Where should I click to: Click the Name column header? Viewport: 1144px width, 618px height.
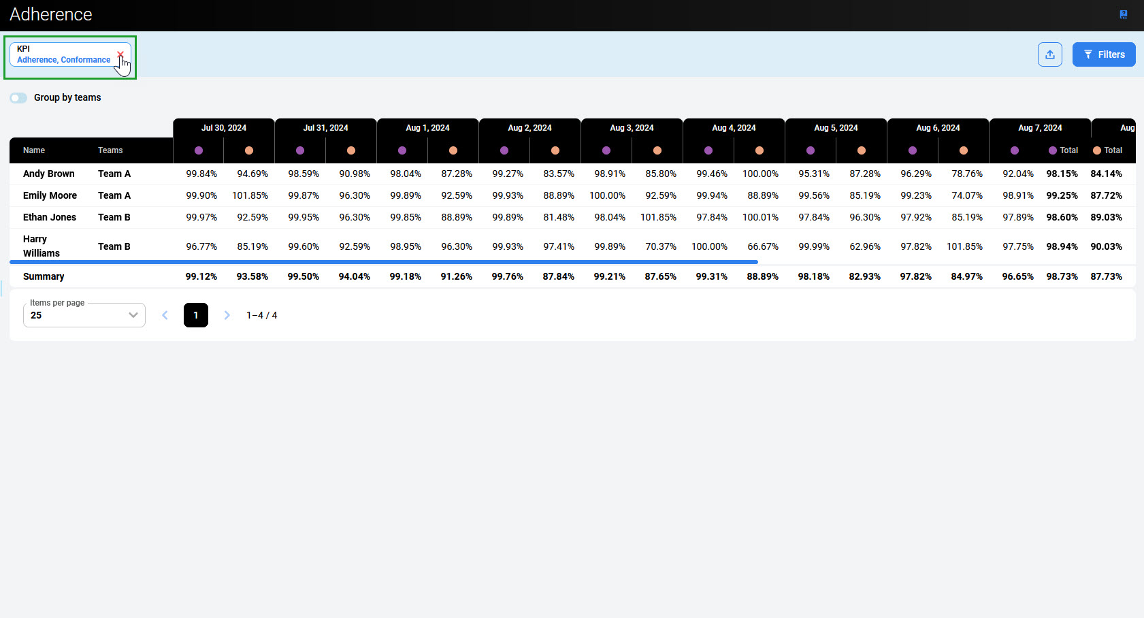[34, 150]
